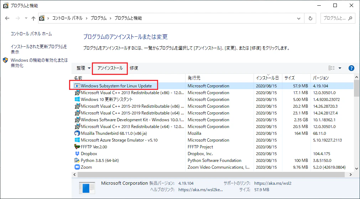Click the Zoom camera icon
The height and width of the screenshot is (199, 360).
(x=77, y=167)
